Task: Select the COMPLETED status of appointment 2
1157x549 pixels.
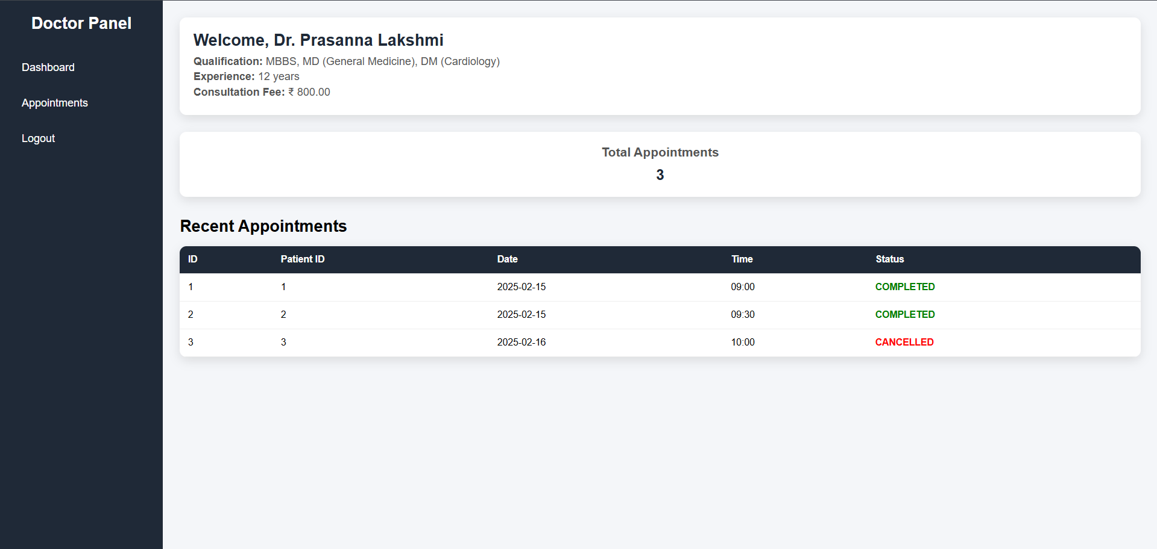Action: 905,315
